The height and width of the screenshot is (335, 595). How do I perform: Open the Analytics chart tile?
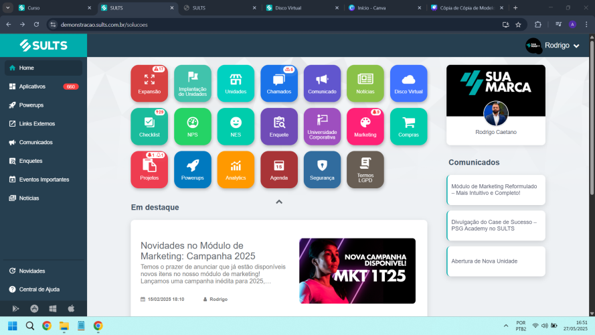236,170
